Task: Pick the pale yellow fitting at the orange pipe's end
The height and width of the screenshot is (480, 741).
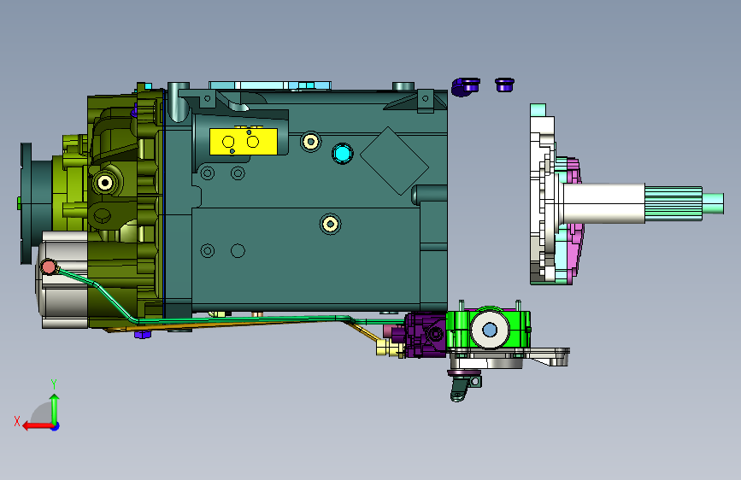Action: [389, 348]
